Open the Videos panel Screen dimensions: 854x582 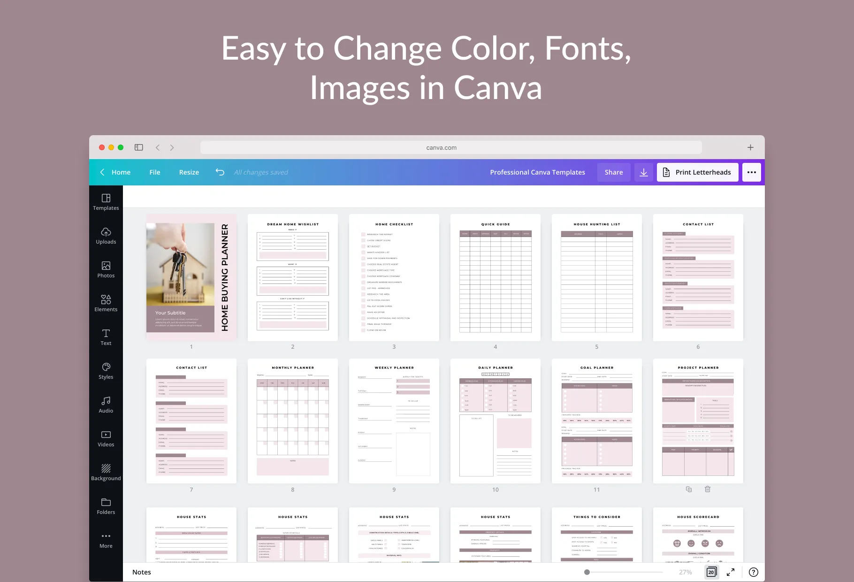[106, 439]
